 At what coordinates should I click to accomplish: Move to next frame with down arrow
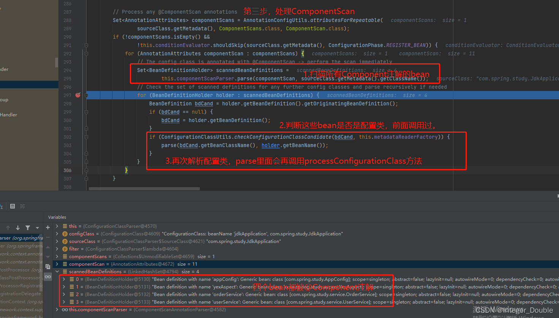pos(18,228)
